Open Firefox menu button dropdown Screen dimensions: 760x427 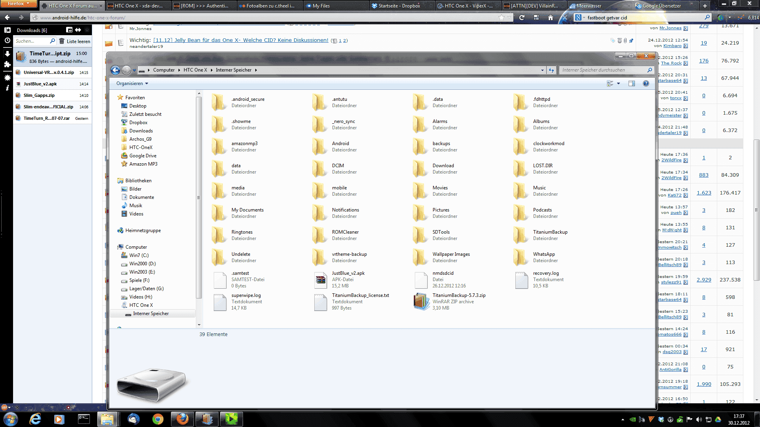click(x=19, y=4)
